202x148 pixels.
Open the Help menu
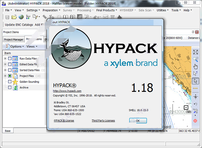point(188,10)
